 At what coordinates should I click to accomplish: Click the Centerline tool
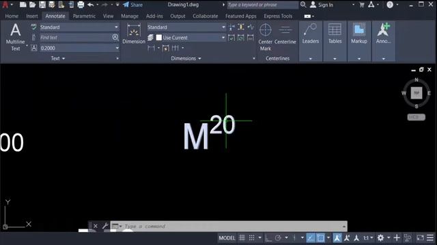pyautogui.click(x=285, y=33)
